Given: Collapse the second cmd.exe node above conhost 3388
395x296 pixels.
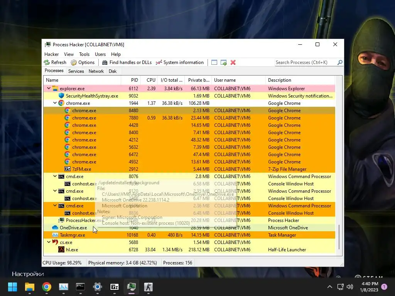Looking at the screenshot, I should [55, 191].
